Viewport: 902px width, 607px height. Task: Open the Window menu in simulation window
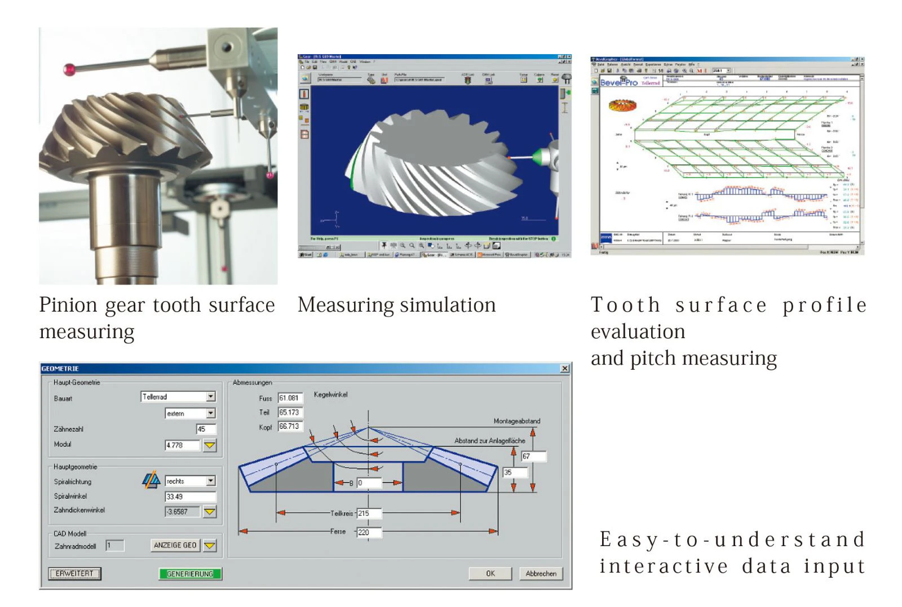pyautogui.click(x=364, y=62)
